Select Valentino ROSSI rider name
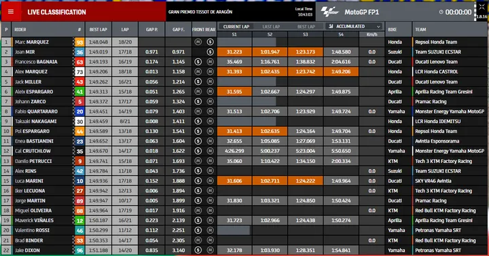489x256 pixels. click(x=32, y=230)
